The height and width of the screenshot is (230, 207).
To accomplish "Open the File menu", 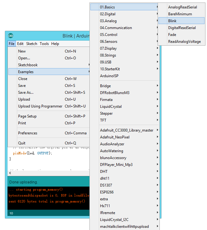I will (12, 44).
